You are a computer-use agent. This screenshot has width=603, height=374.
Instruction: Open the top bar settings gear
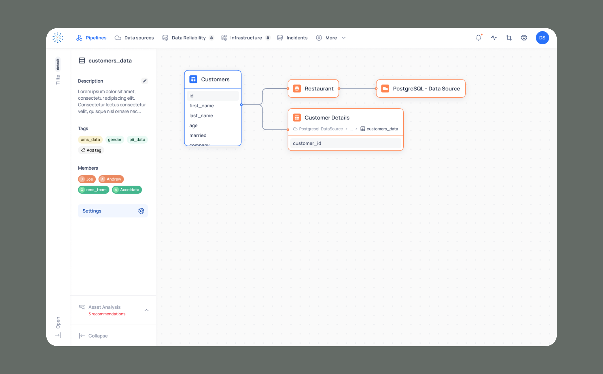[524, 38]
